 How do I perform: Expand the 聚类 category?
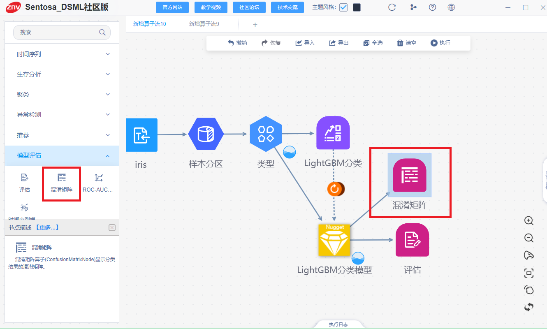click(62, 95)
